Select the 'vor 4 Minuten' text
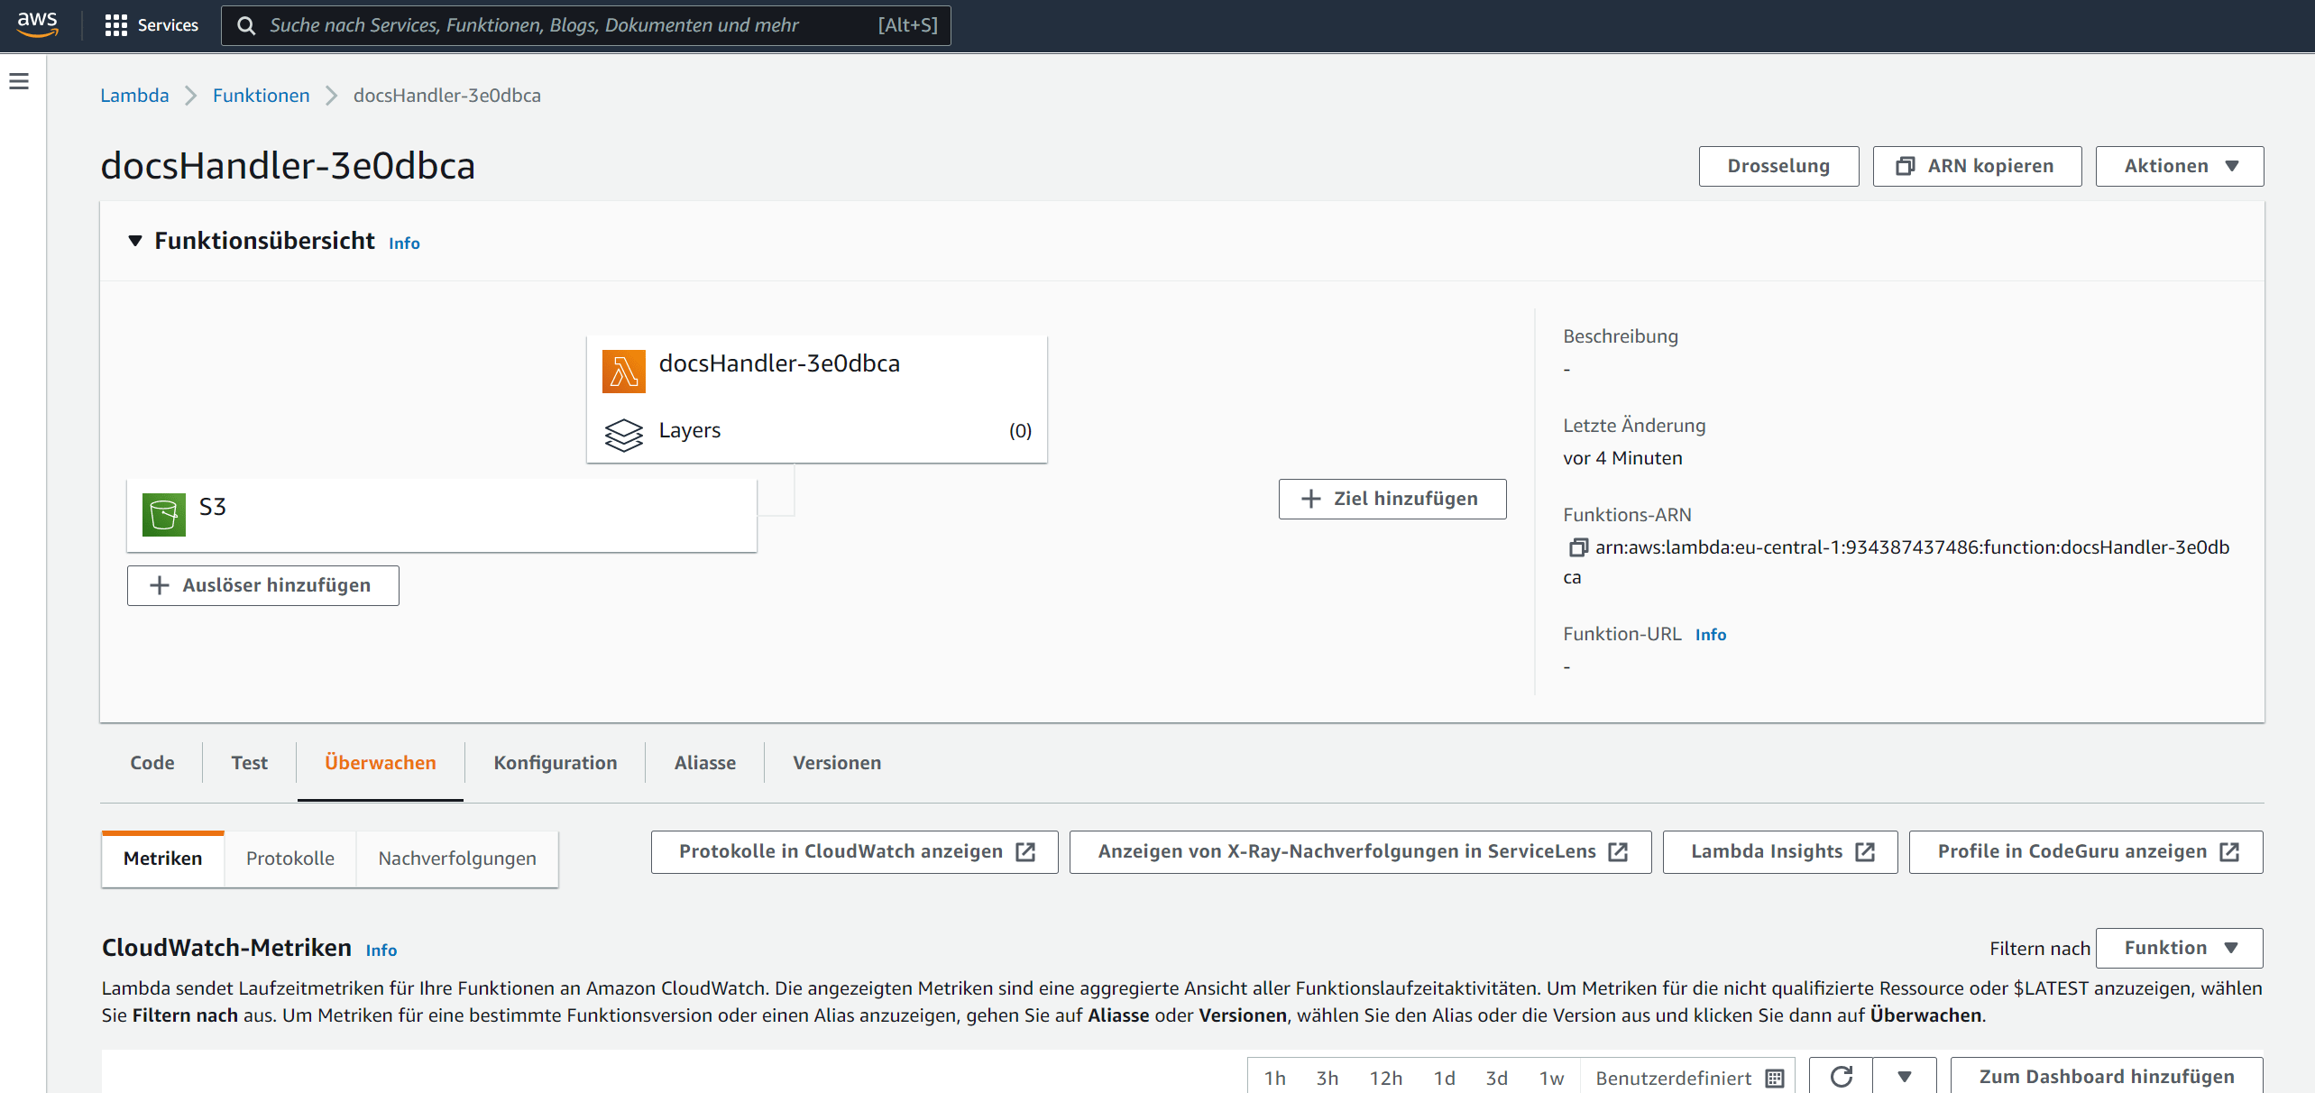2315x1093 pixels. 1623,458
